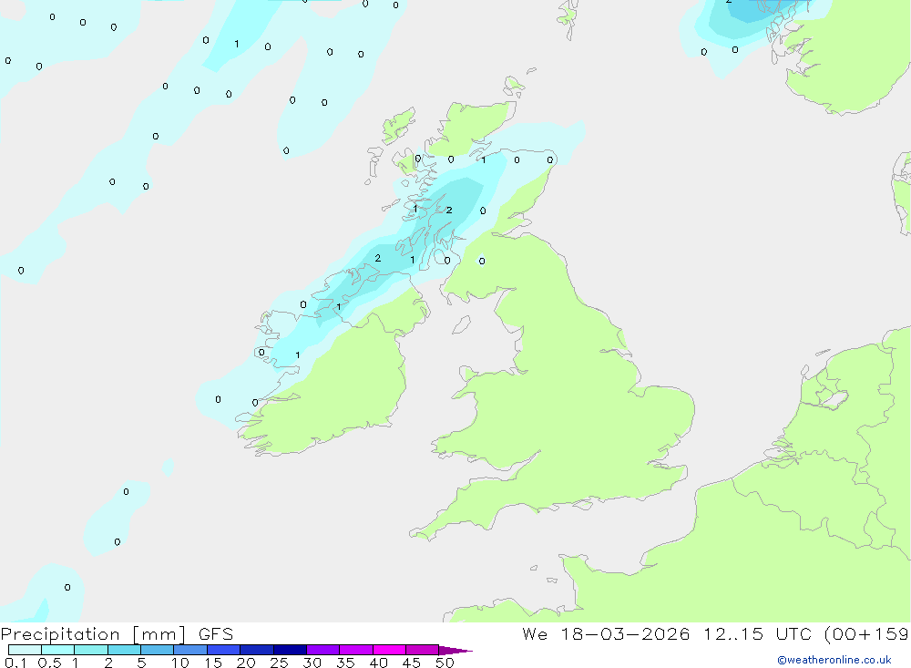Click the '35' legend scale label
This screenshot has width=911, height=668.
point(345,663)
